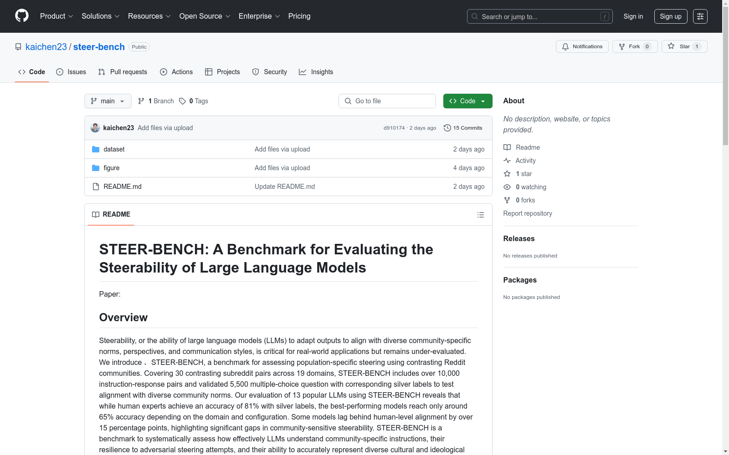
Task: Open the Code tab
Action: click(x=32, y=72)
